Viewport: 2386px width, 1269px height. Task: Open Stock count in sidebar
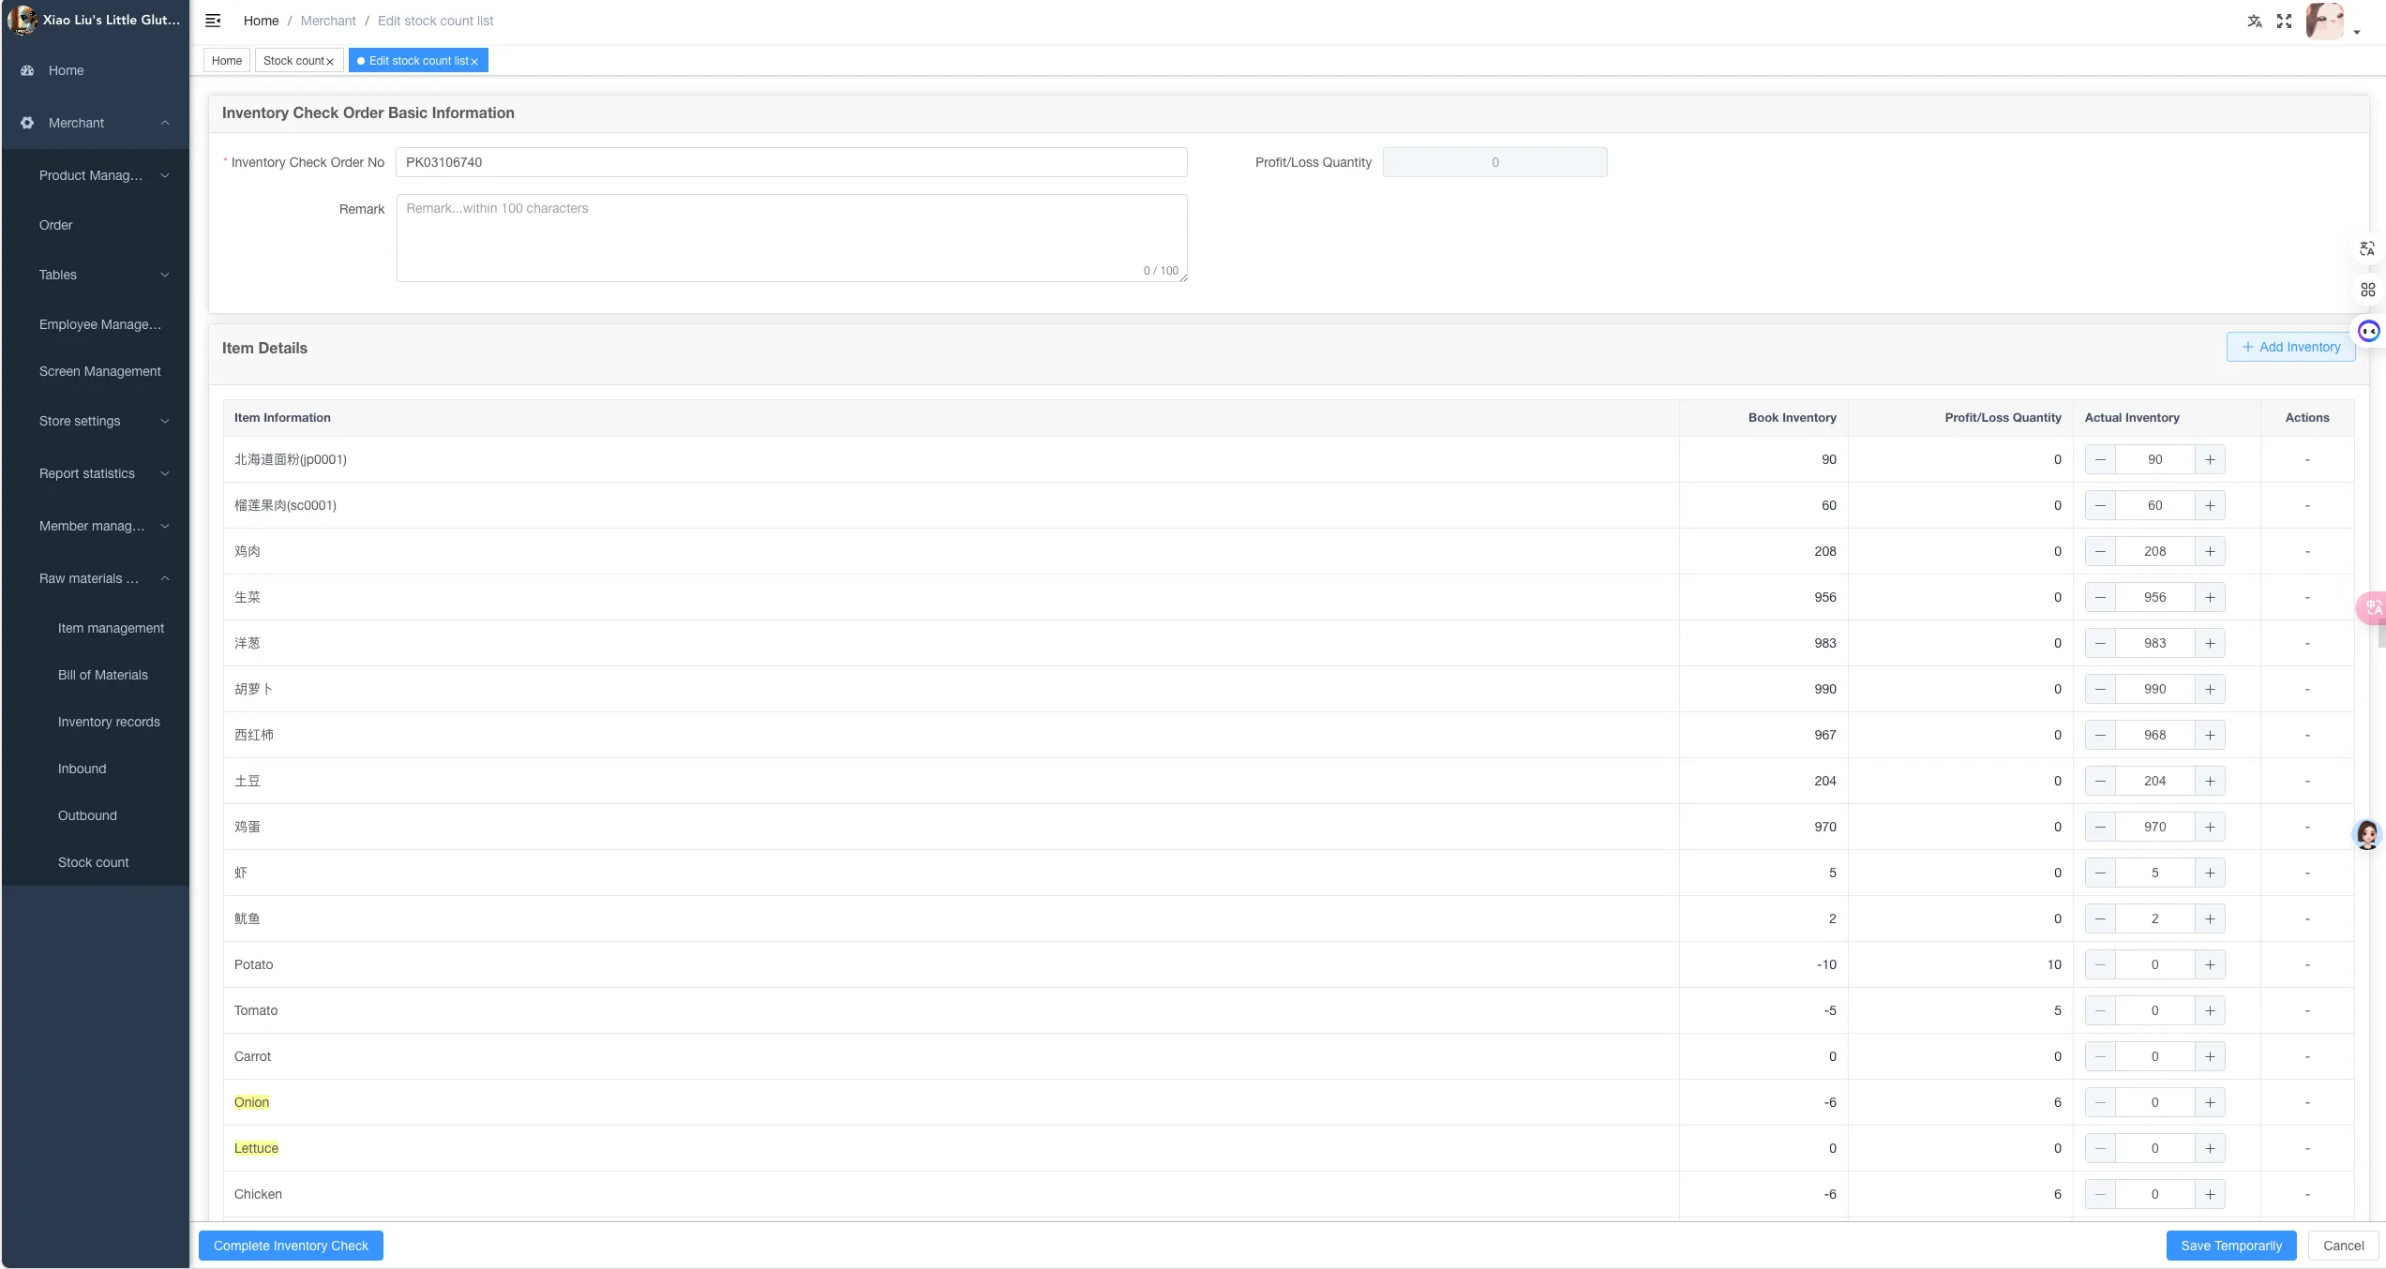[x=96, y=862]
